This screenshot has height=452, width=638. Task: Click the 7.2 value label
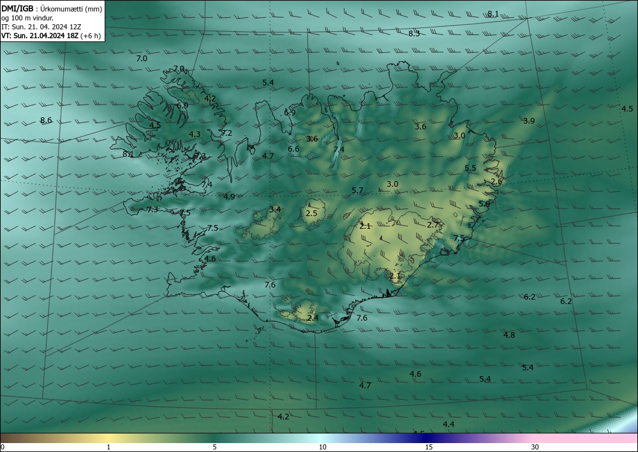(x=226, y=133)
